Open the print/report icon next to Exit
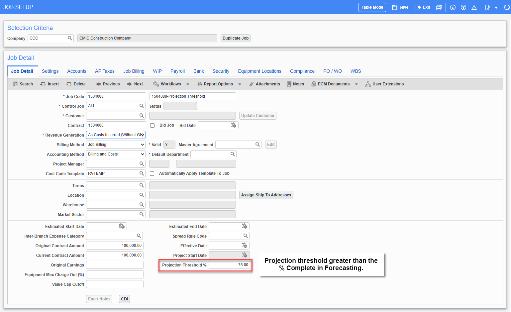Screen dimensions: 511x312 click(439, 7)
